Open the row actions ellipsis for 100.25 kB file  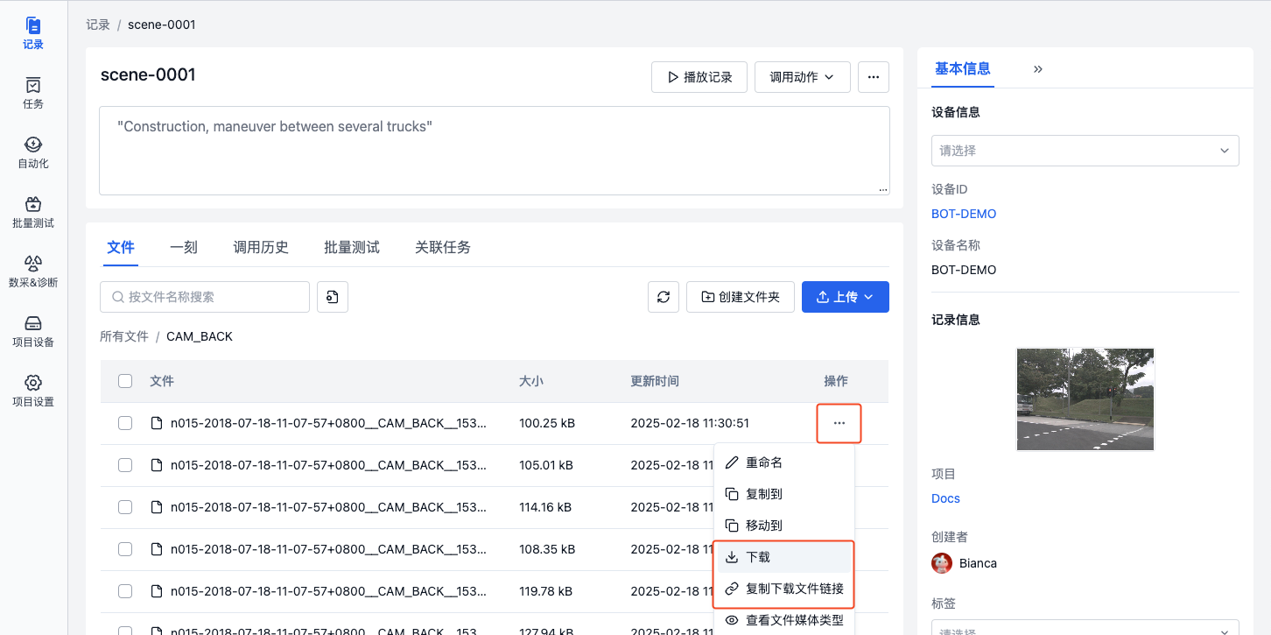(x=839, y=423)
